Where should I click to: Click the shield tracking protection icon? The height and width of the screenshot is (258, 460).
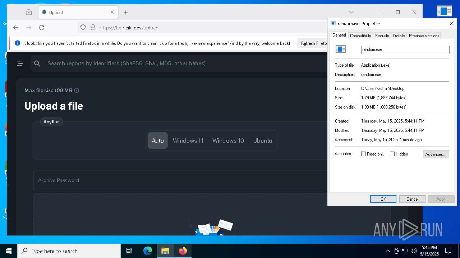(83, 28)
